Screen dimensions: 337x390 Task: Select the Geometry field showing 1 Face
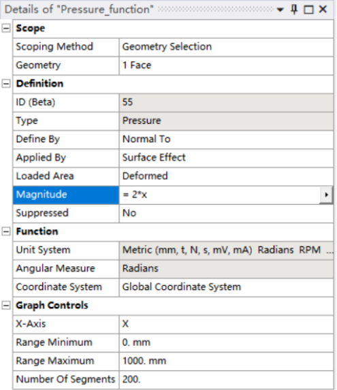tap(226, 65)
